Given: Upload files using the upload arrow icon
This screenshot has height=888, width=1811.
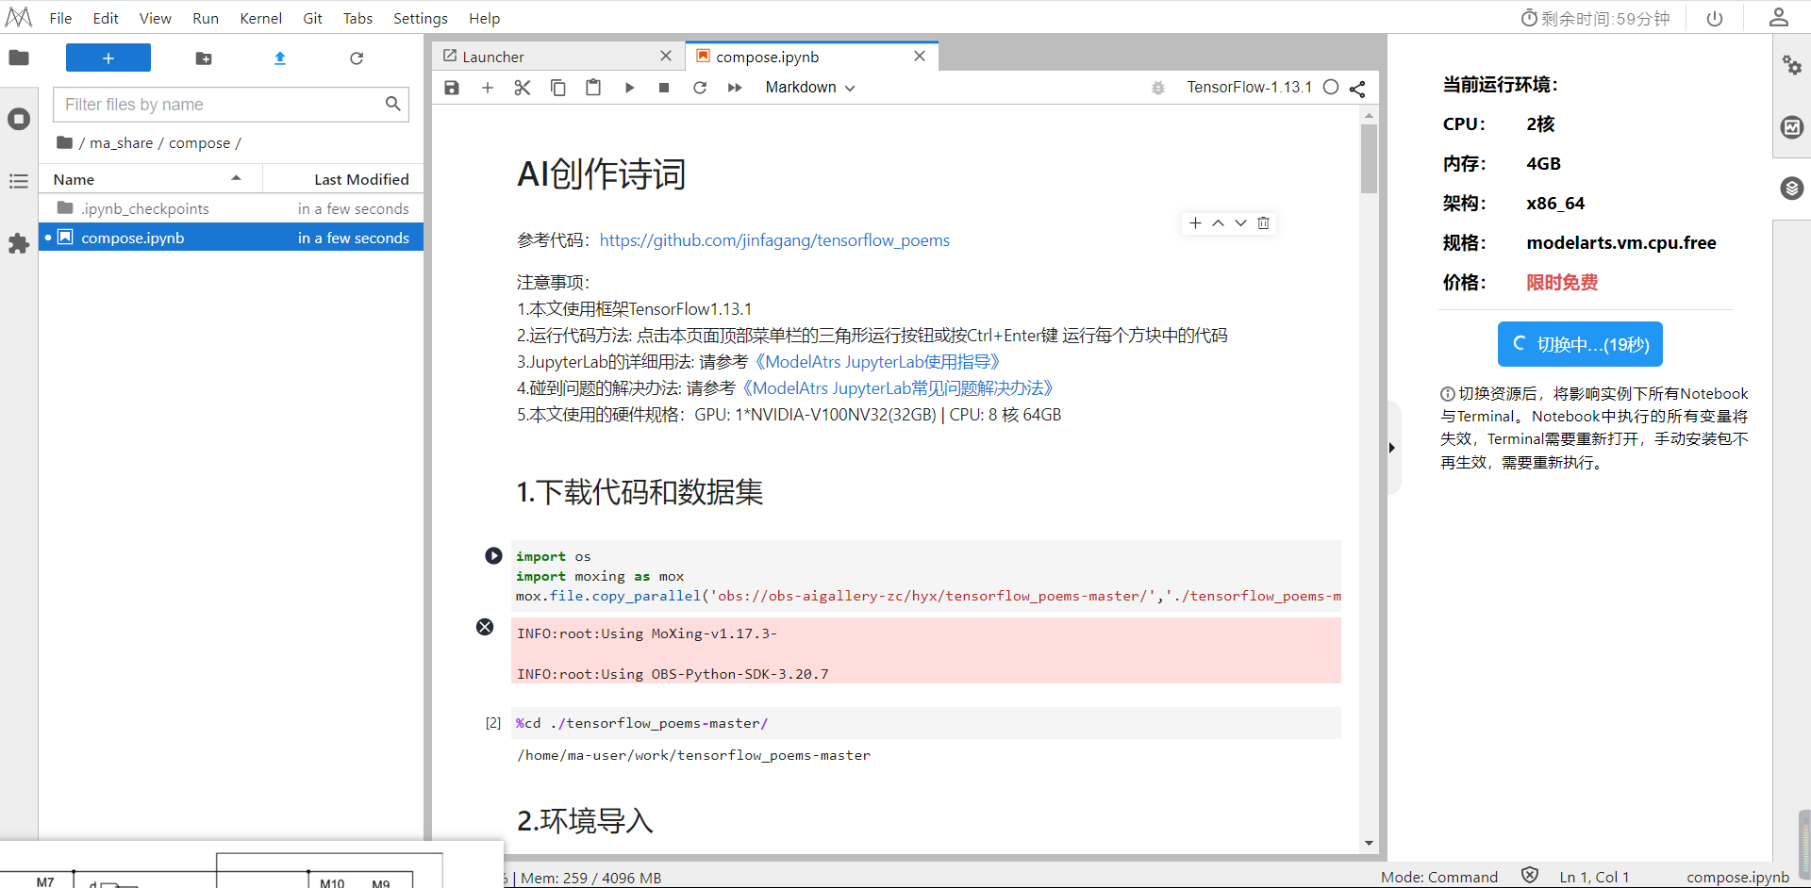Looking at the screenshot, I should (280, 58).
